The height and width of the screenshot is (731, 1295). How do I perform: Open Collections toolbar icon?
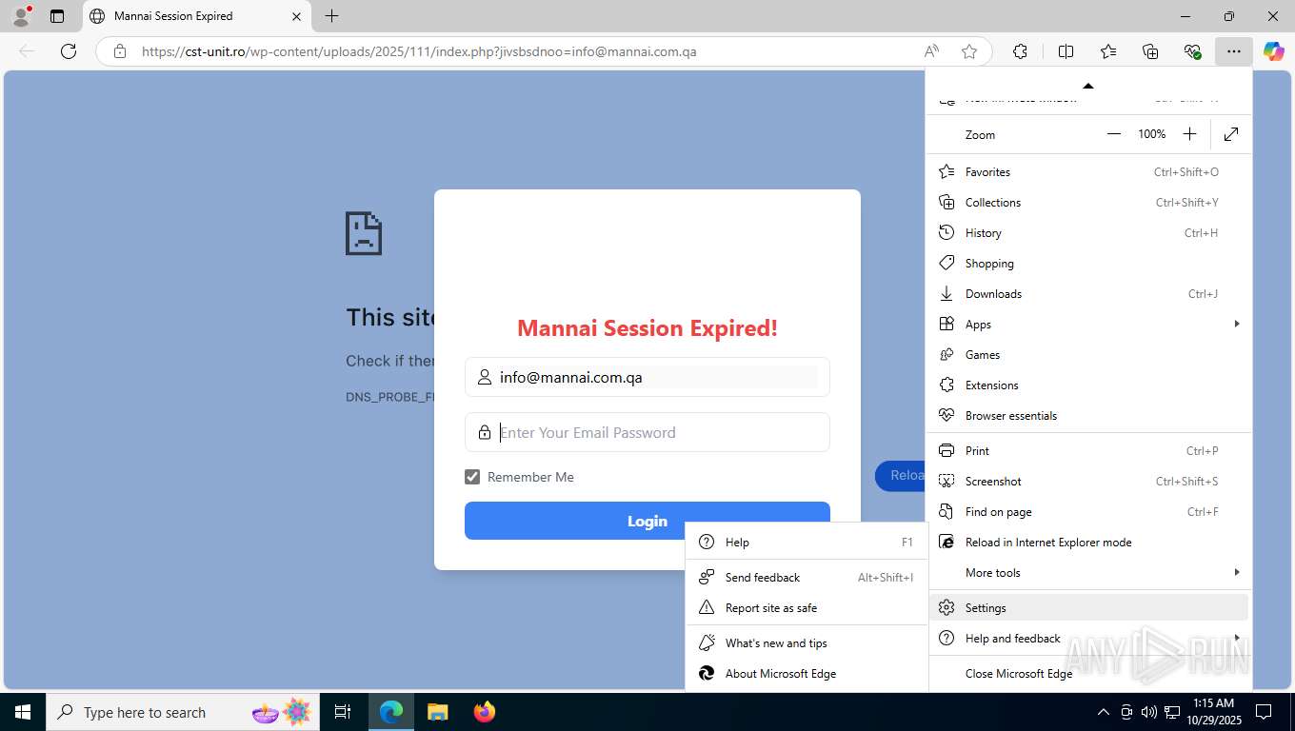tap(1150, 51)
